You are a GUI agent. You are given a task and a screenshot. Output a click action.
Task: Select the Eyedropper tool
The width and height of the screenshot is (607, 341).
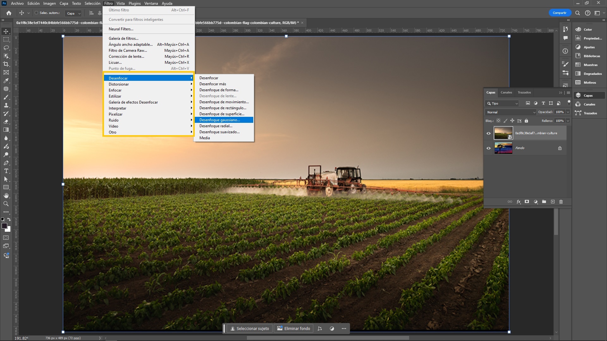coord(6,81)
